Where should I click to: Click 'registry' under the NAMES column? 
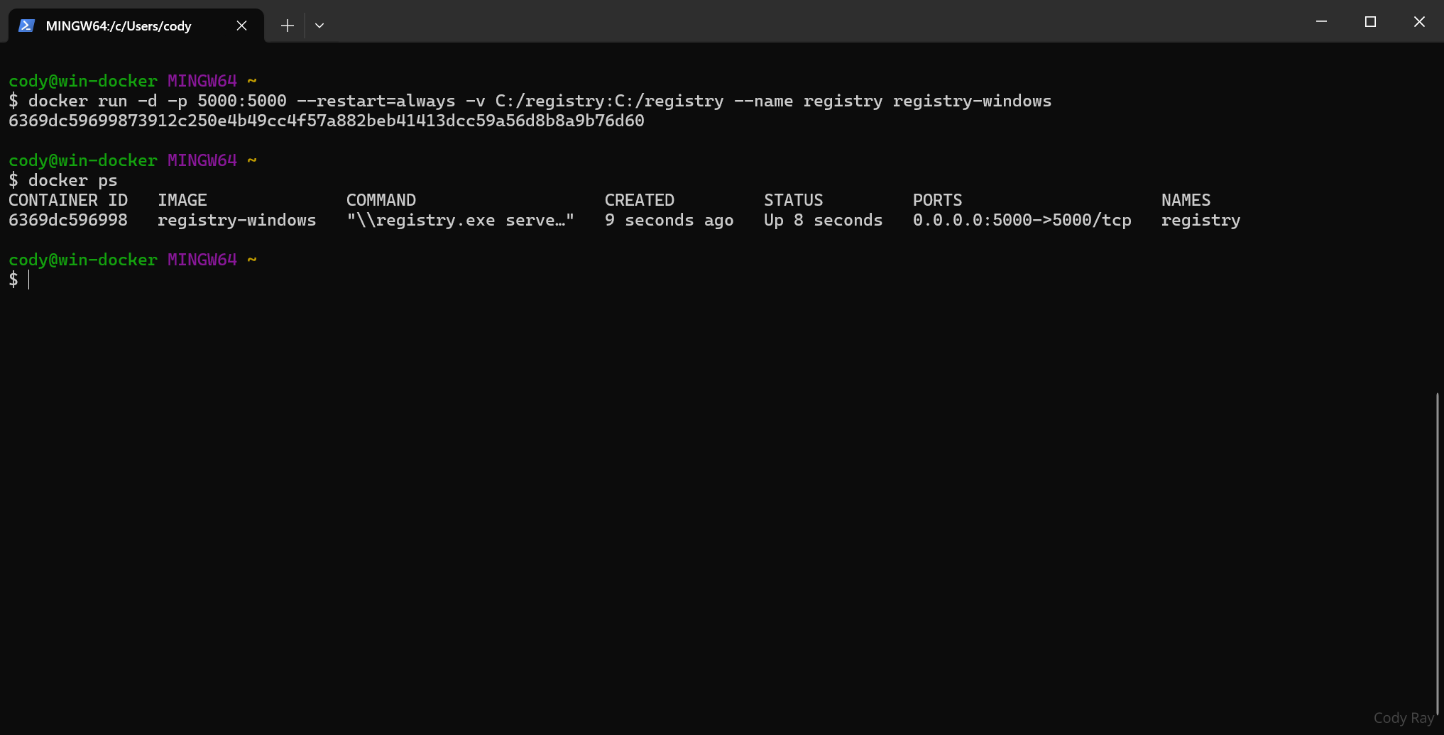(x=1200, y=220)
